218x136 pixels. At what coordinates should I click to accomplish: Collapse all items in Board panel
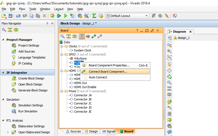click(x=68, y=36)
